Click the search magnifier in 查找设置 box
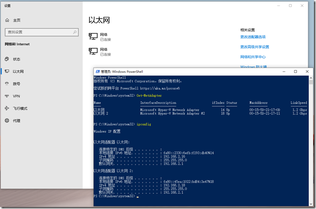 click(75, 32)
